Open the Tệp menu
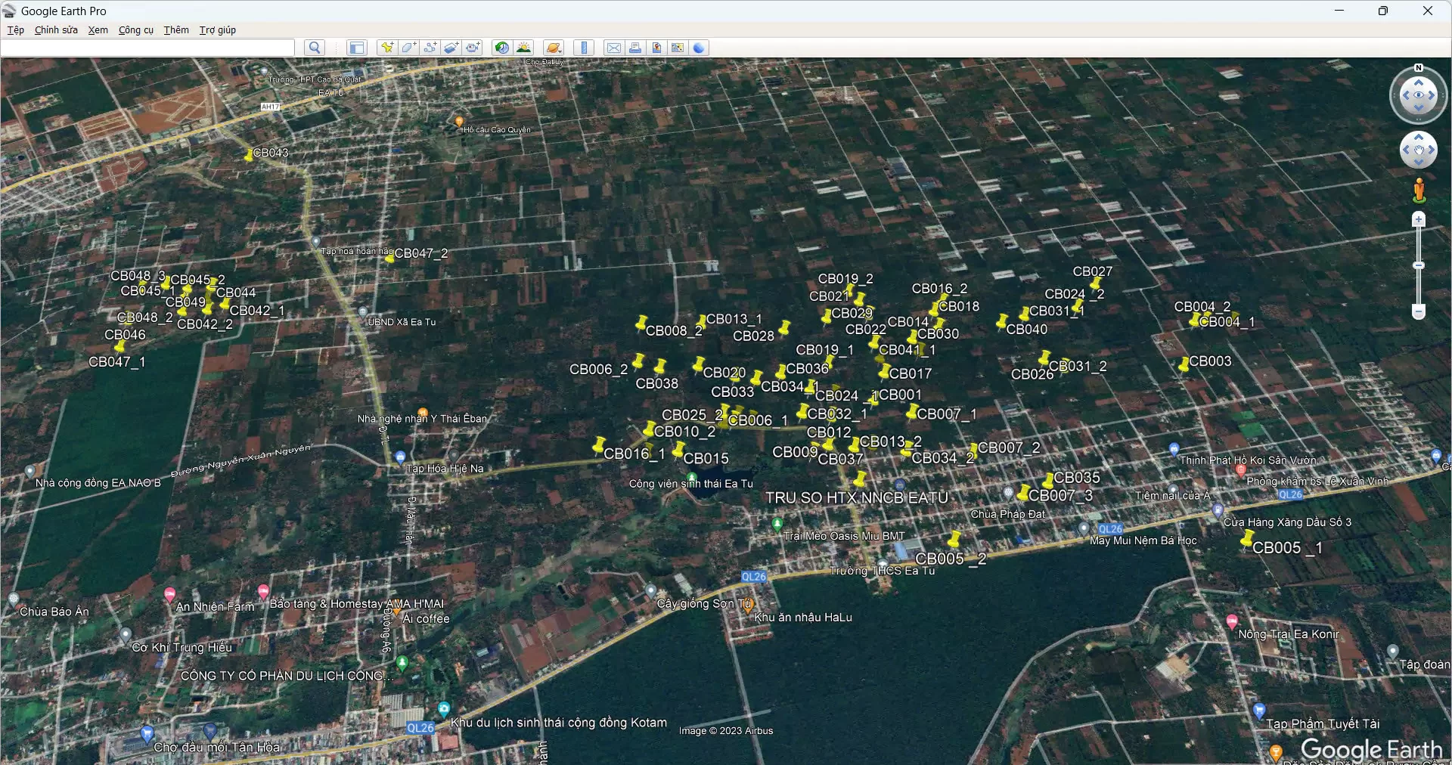 click(16, 30)
